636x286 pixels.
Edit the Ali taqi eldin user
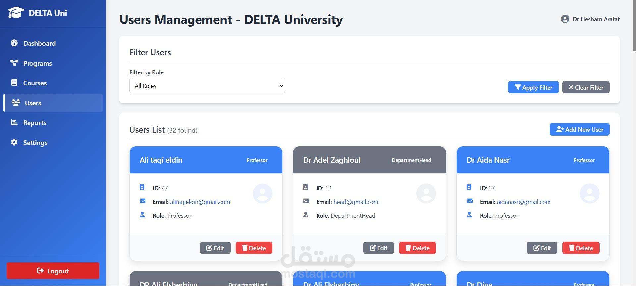tap(215, 248)
